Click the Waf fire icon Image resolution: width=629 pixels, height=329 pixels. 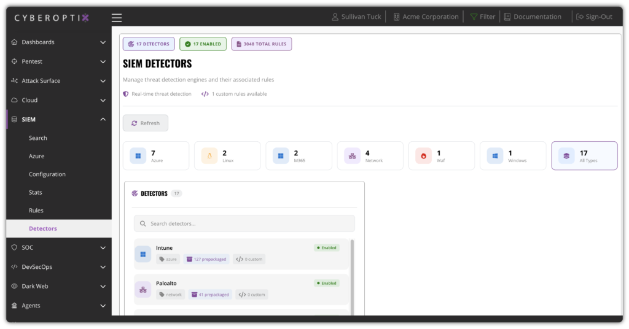(x=424, y=156)
